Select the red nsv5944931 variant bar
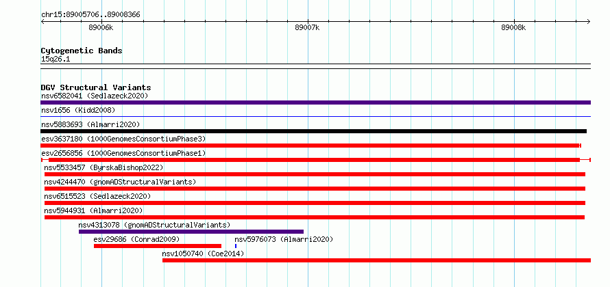 click(315, 217)
